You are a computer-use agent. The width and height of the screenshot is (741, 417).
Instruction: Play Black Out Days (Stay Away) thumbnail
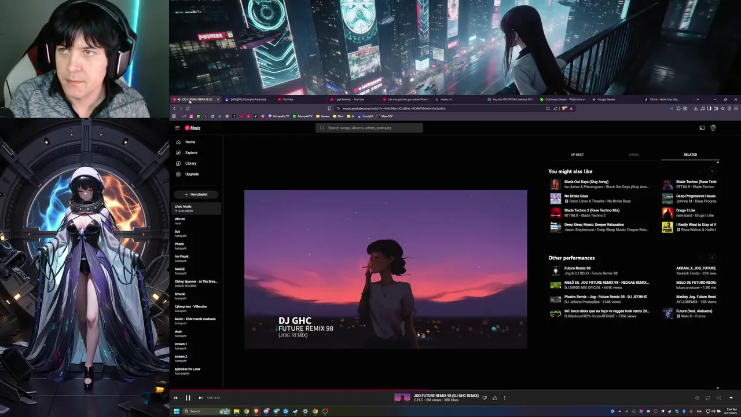(555, 184)
